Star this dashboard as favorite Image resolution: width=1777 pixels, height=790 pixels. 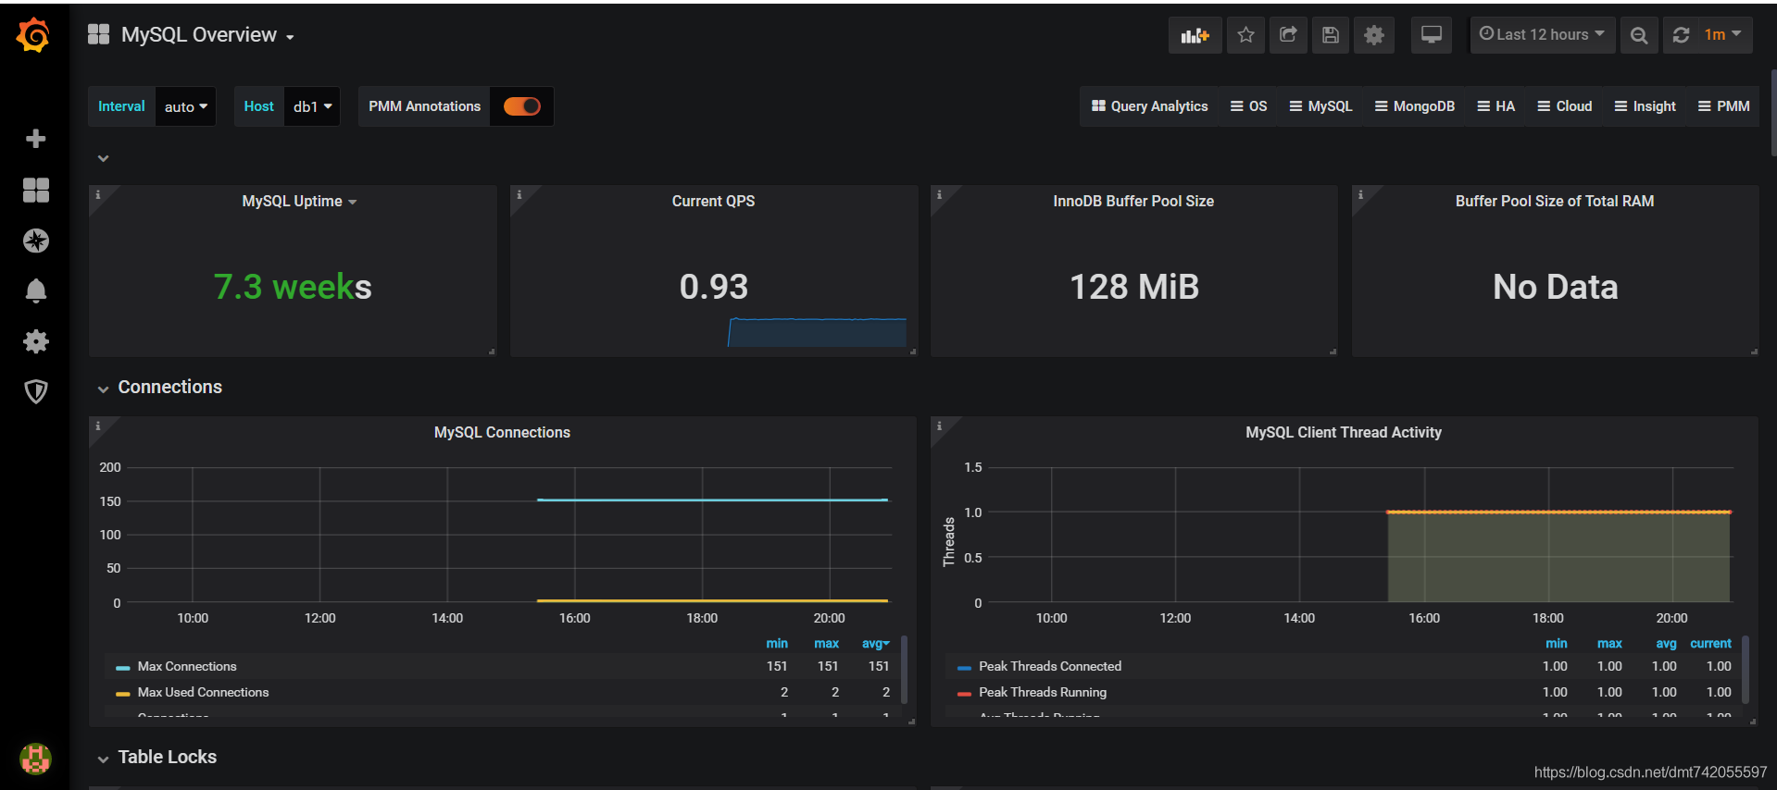click(x=1245, y=35)
